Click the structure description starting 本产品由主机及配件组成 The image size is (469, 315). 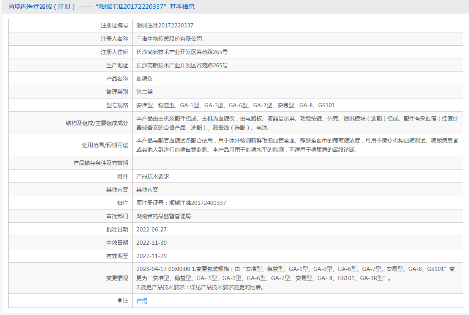click(x=297, y=123)
